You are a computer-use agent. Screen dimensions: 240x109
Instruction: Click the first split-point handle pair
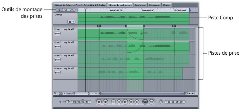[99, 26]
